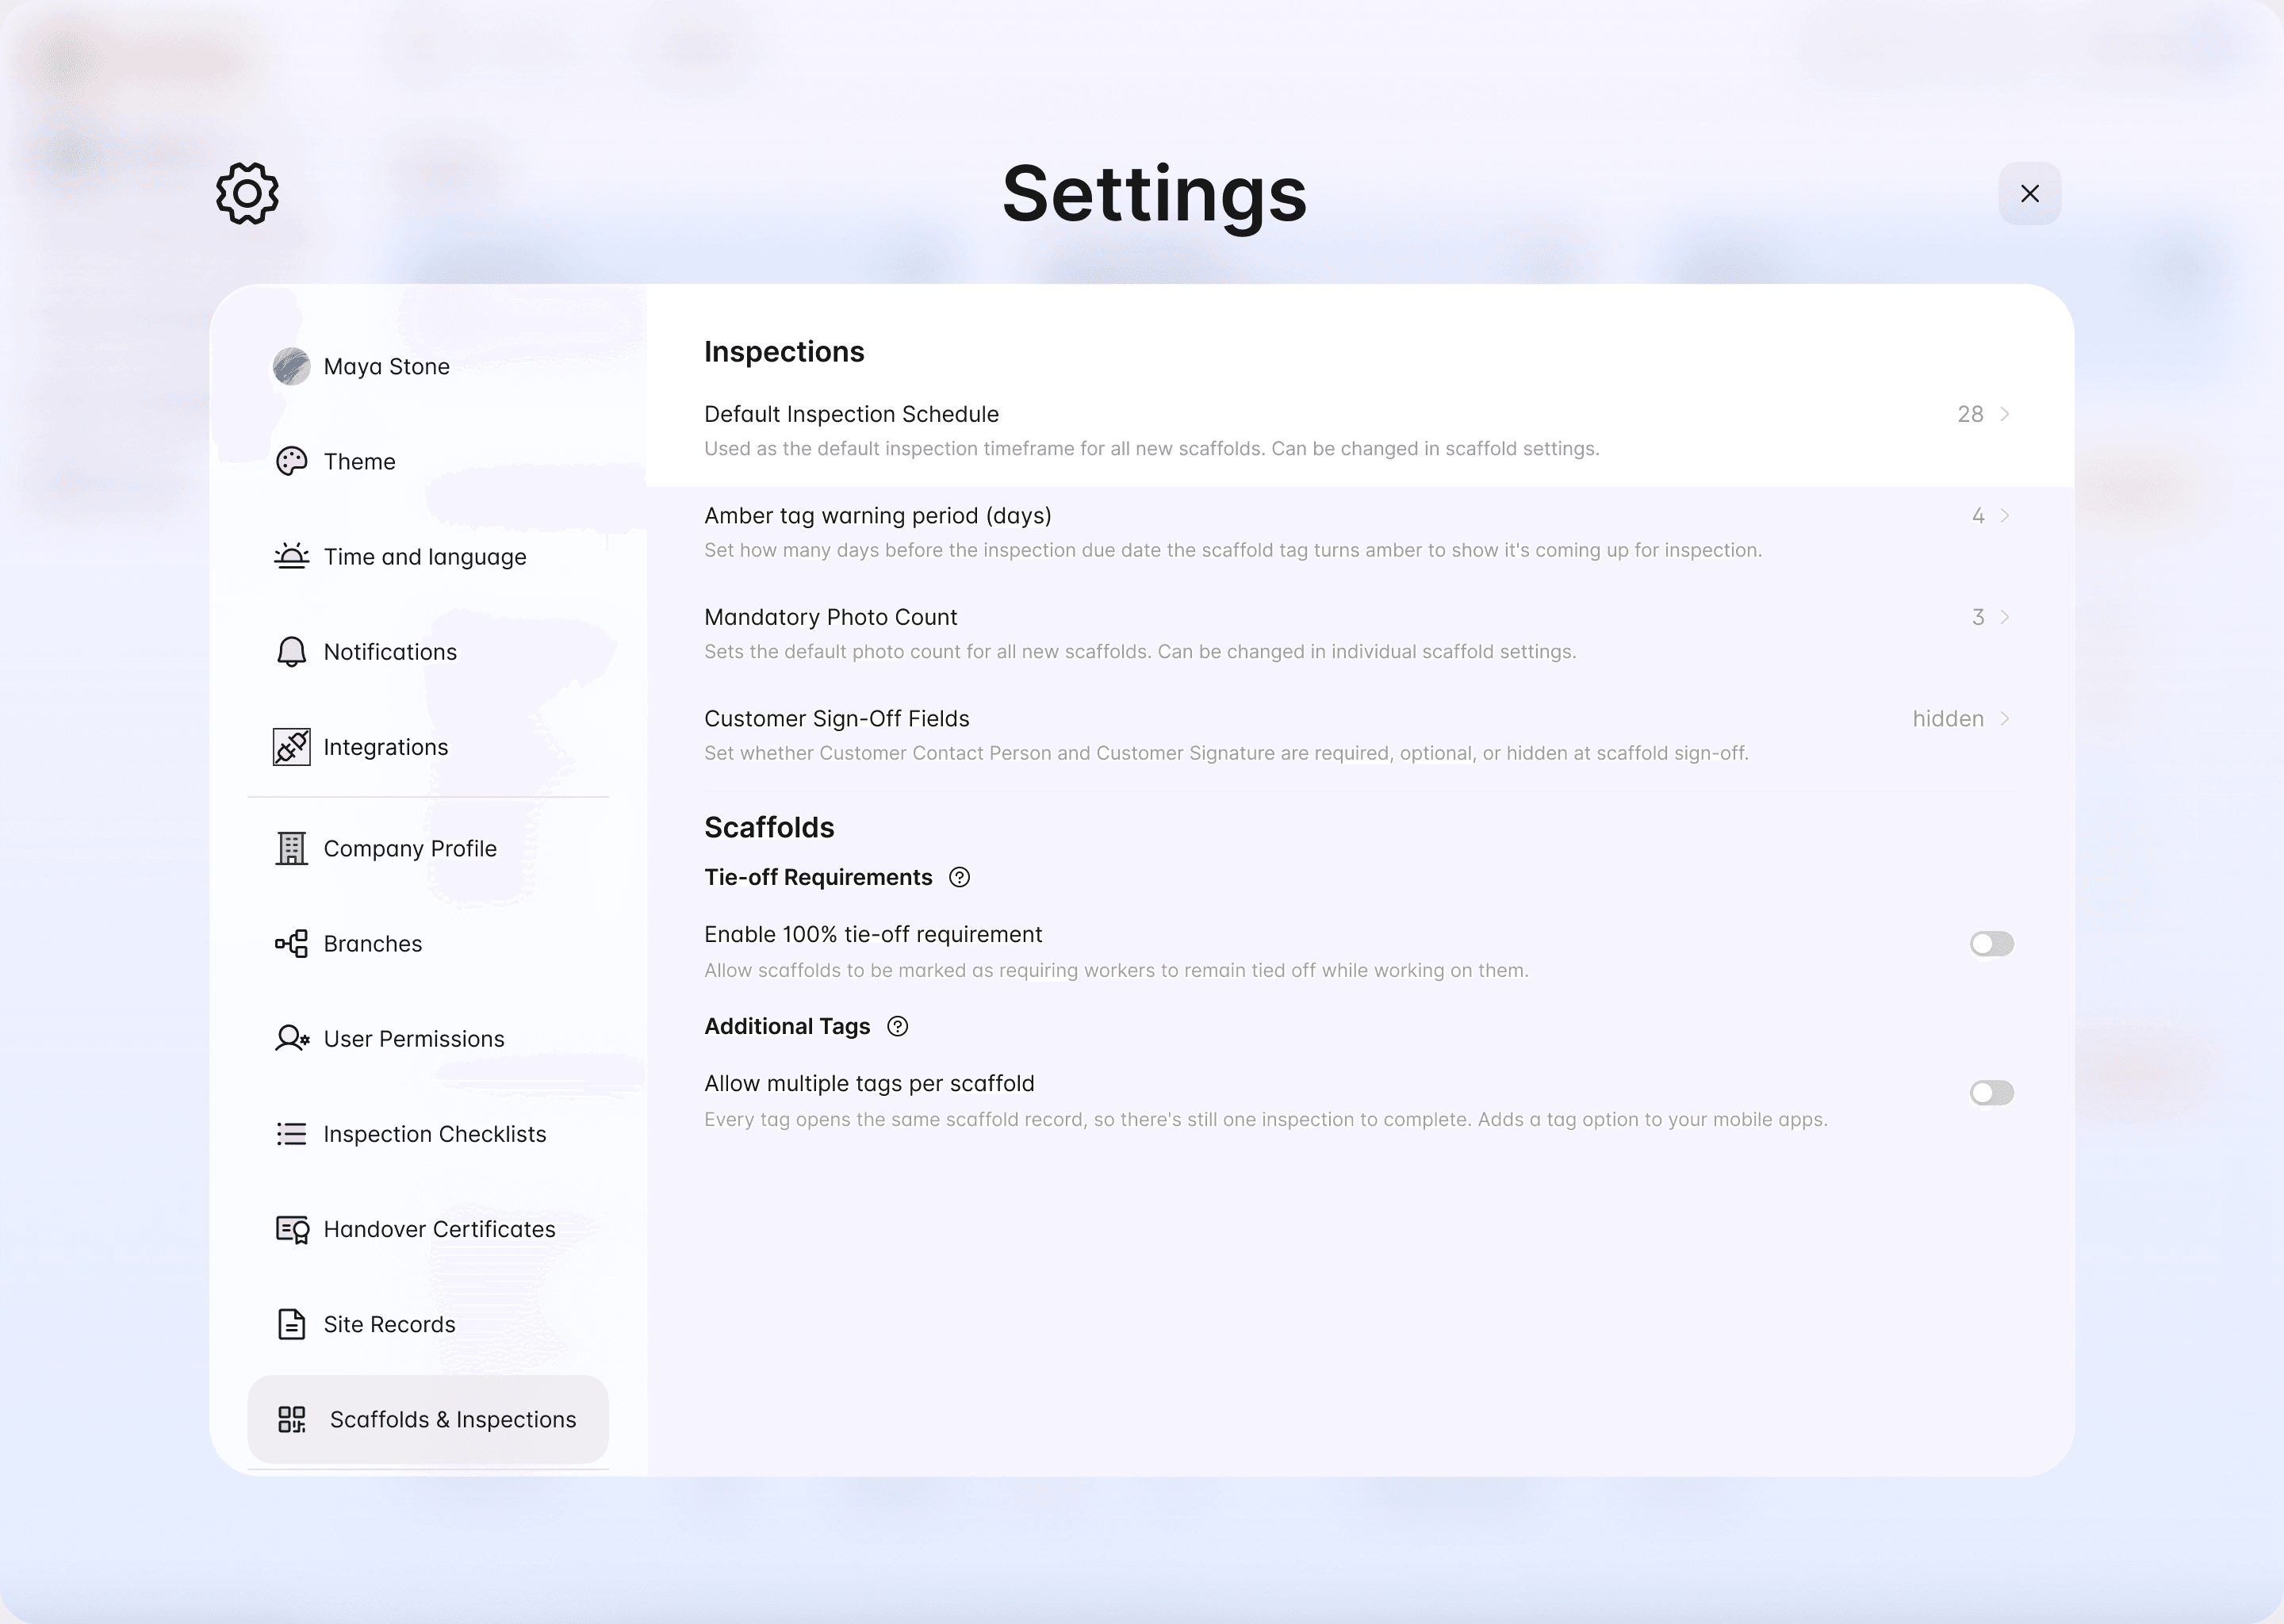Screen dimensions: 2284x1624
Task: Click the Scaffolds section heading
Action: click(x=769, y=827)
